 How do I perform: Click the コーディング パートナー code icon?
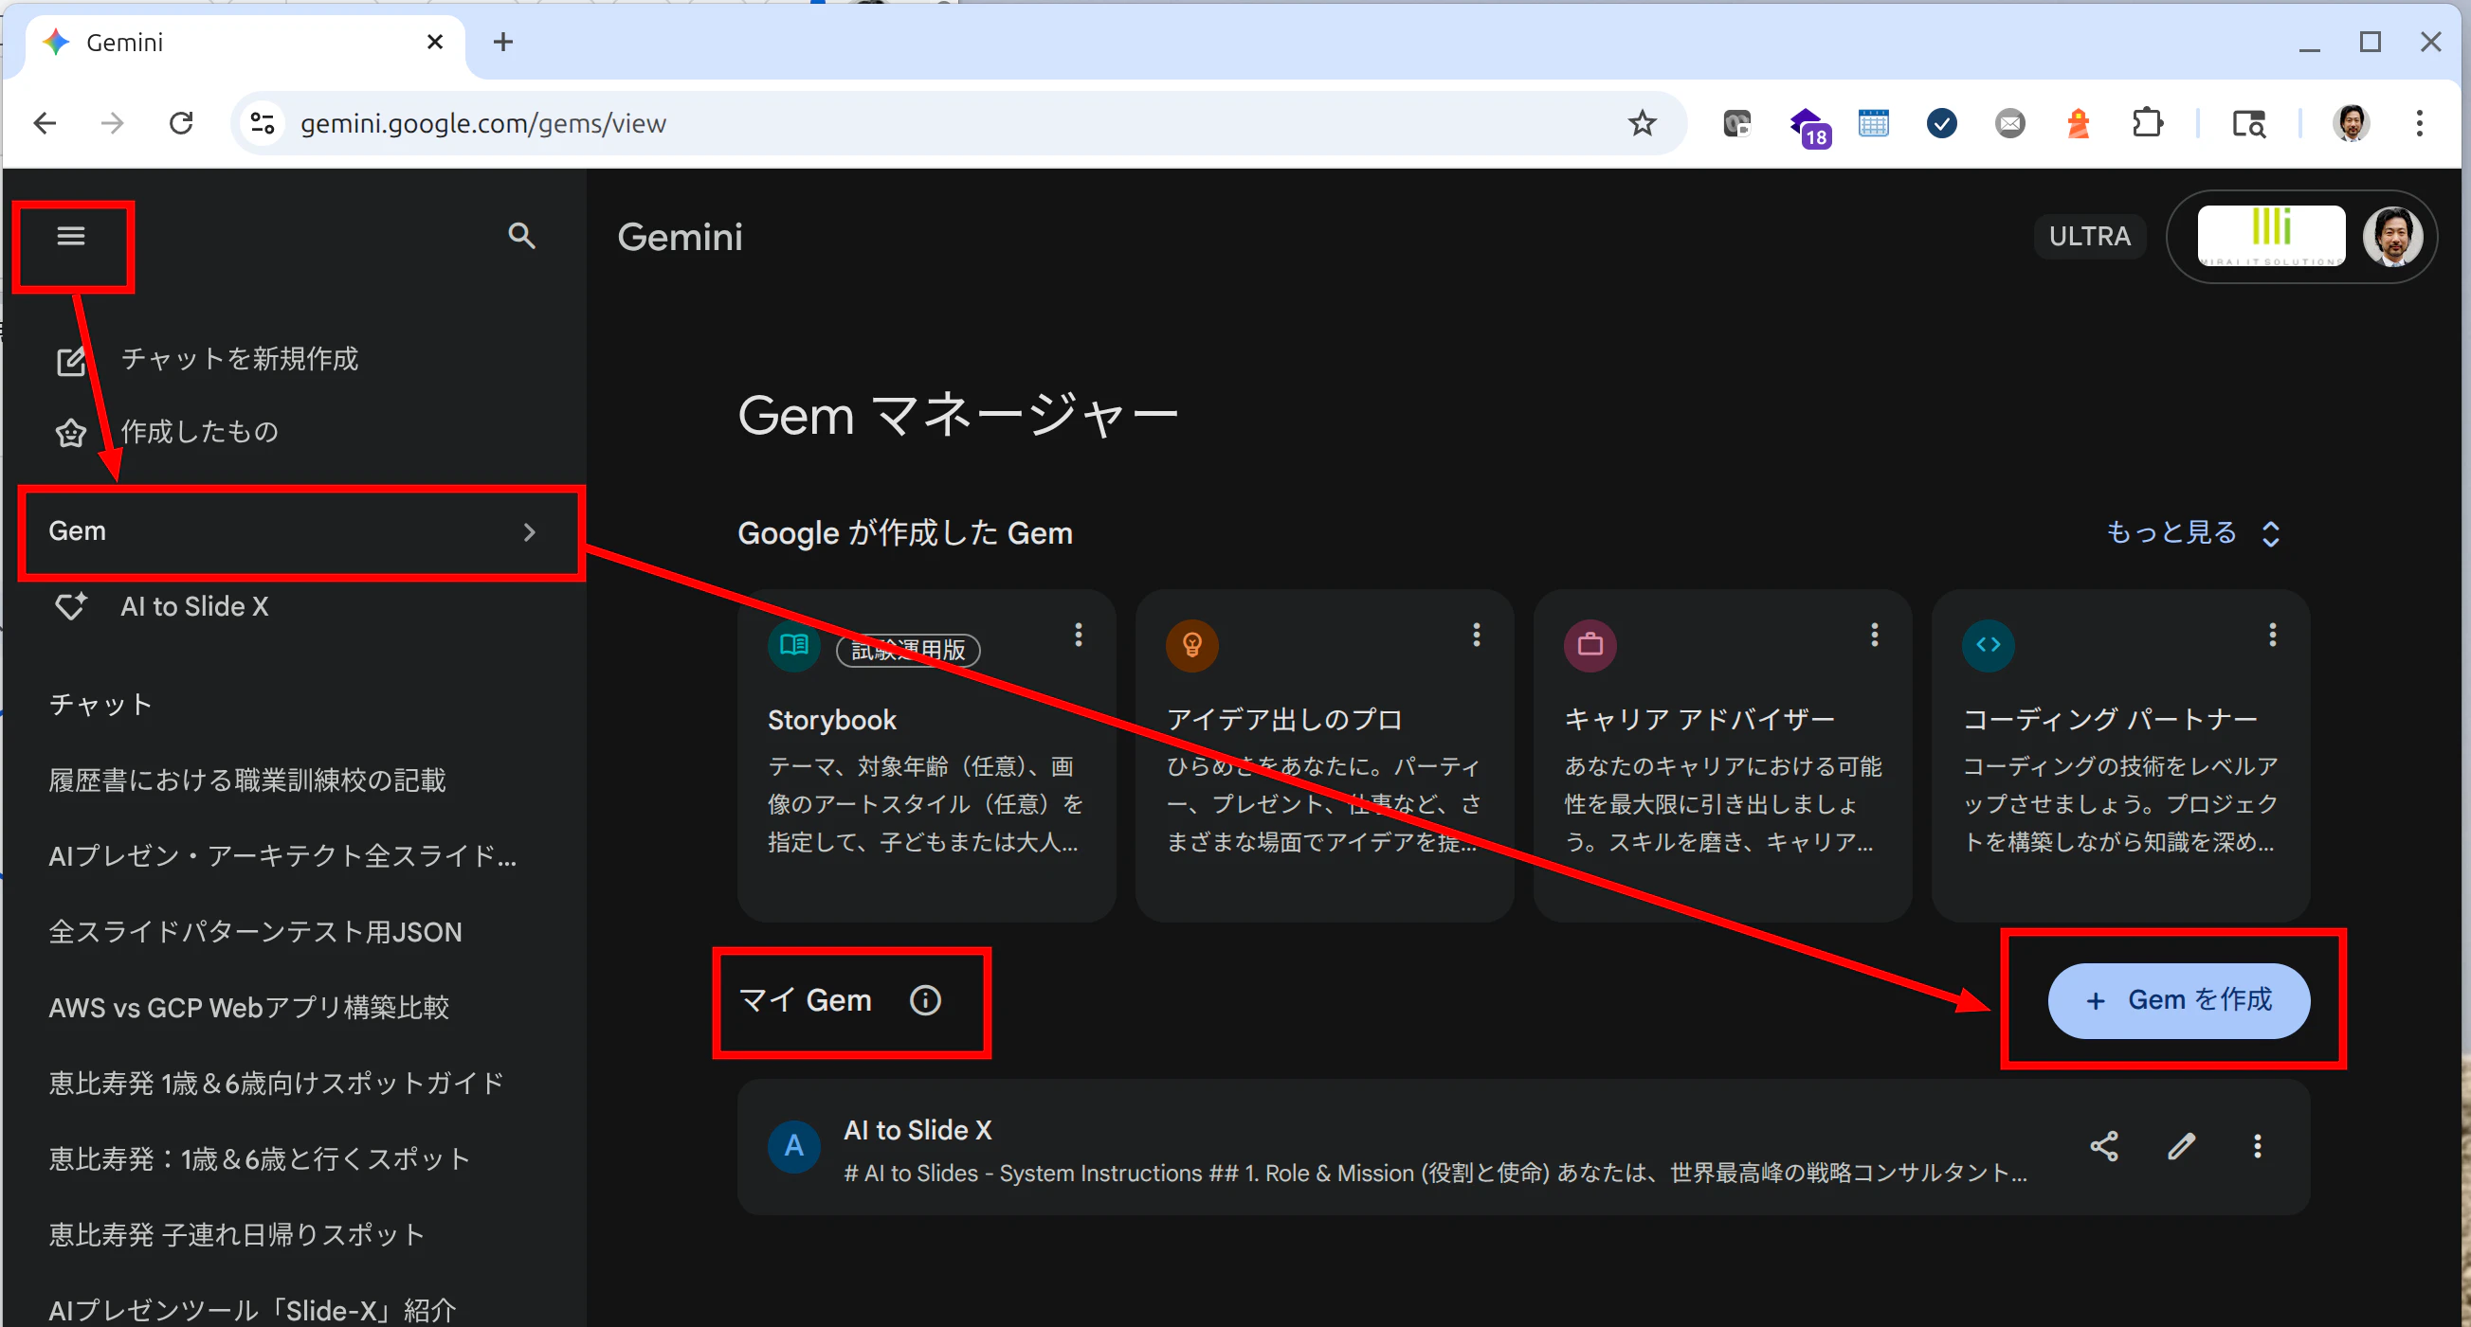click(1989, 645)
